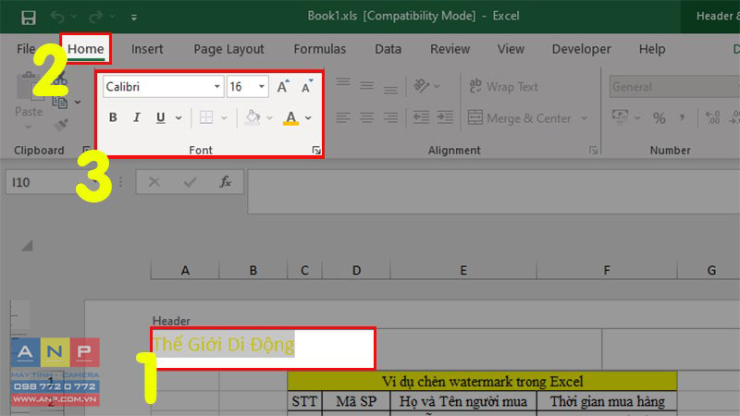The image size is (740, 416).
Task: Click the Insert Function fx icon
Action: pos(226,182)
